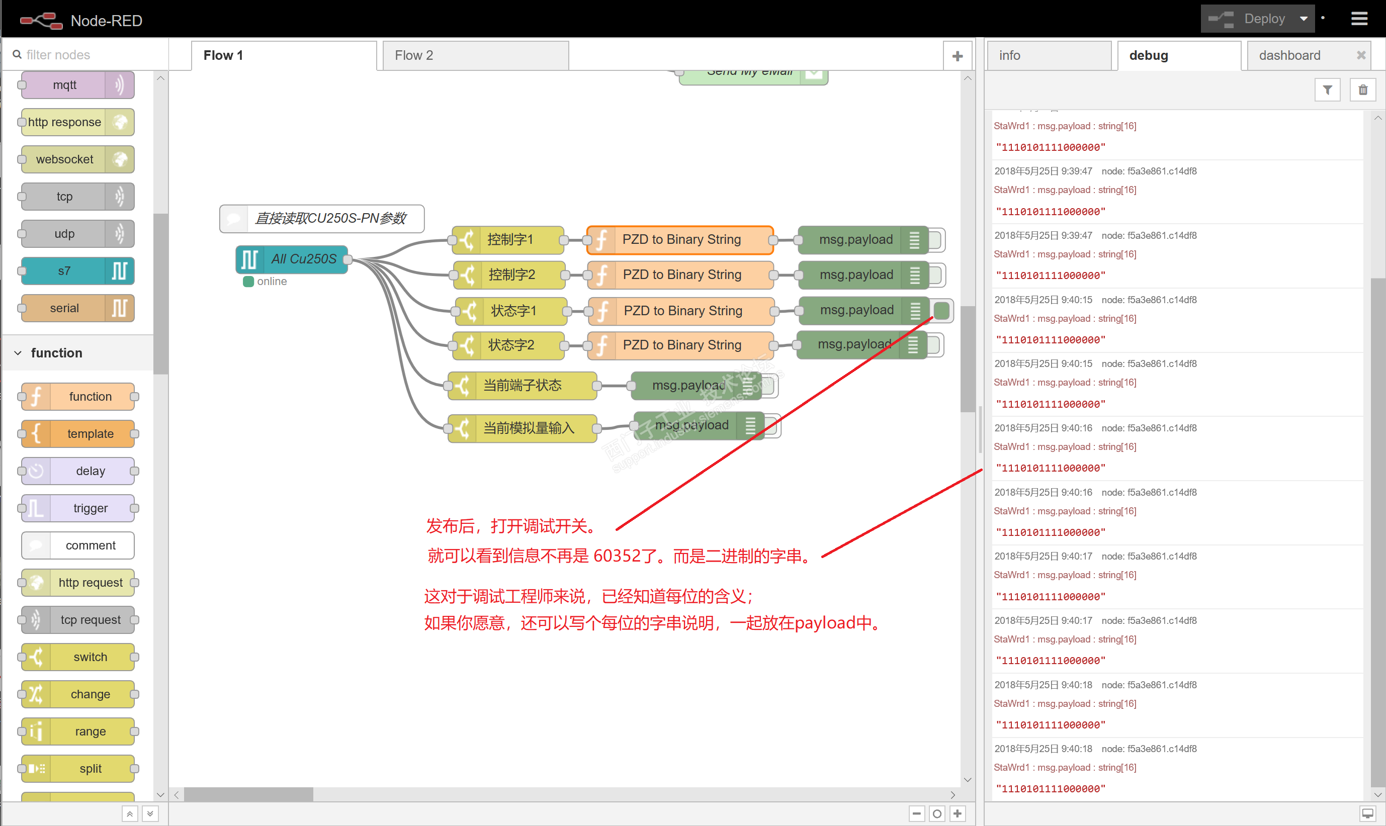Toggle debug switch of 状态字1 msg.payload node
Screen dimensions: 1386x826
941,310
